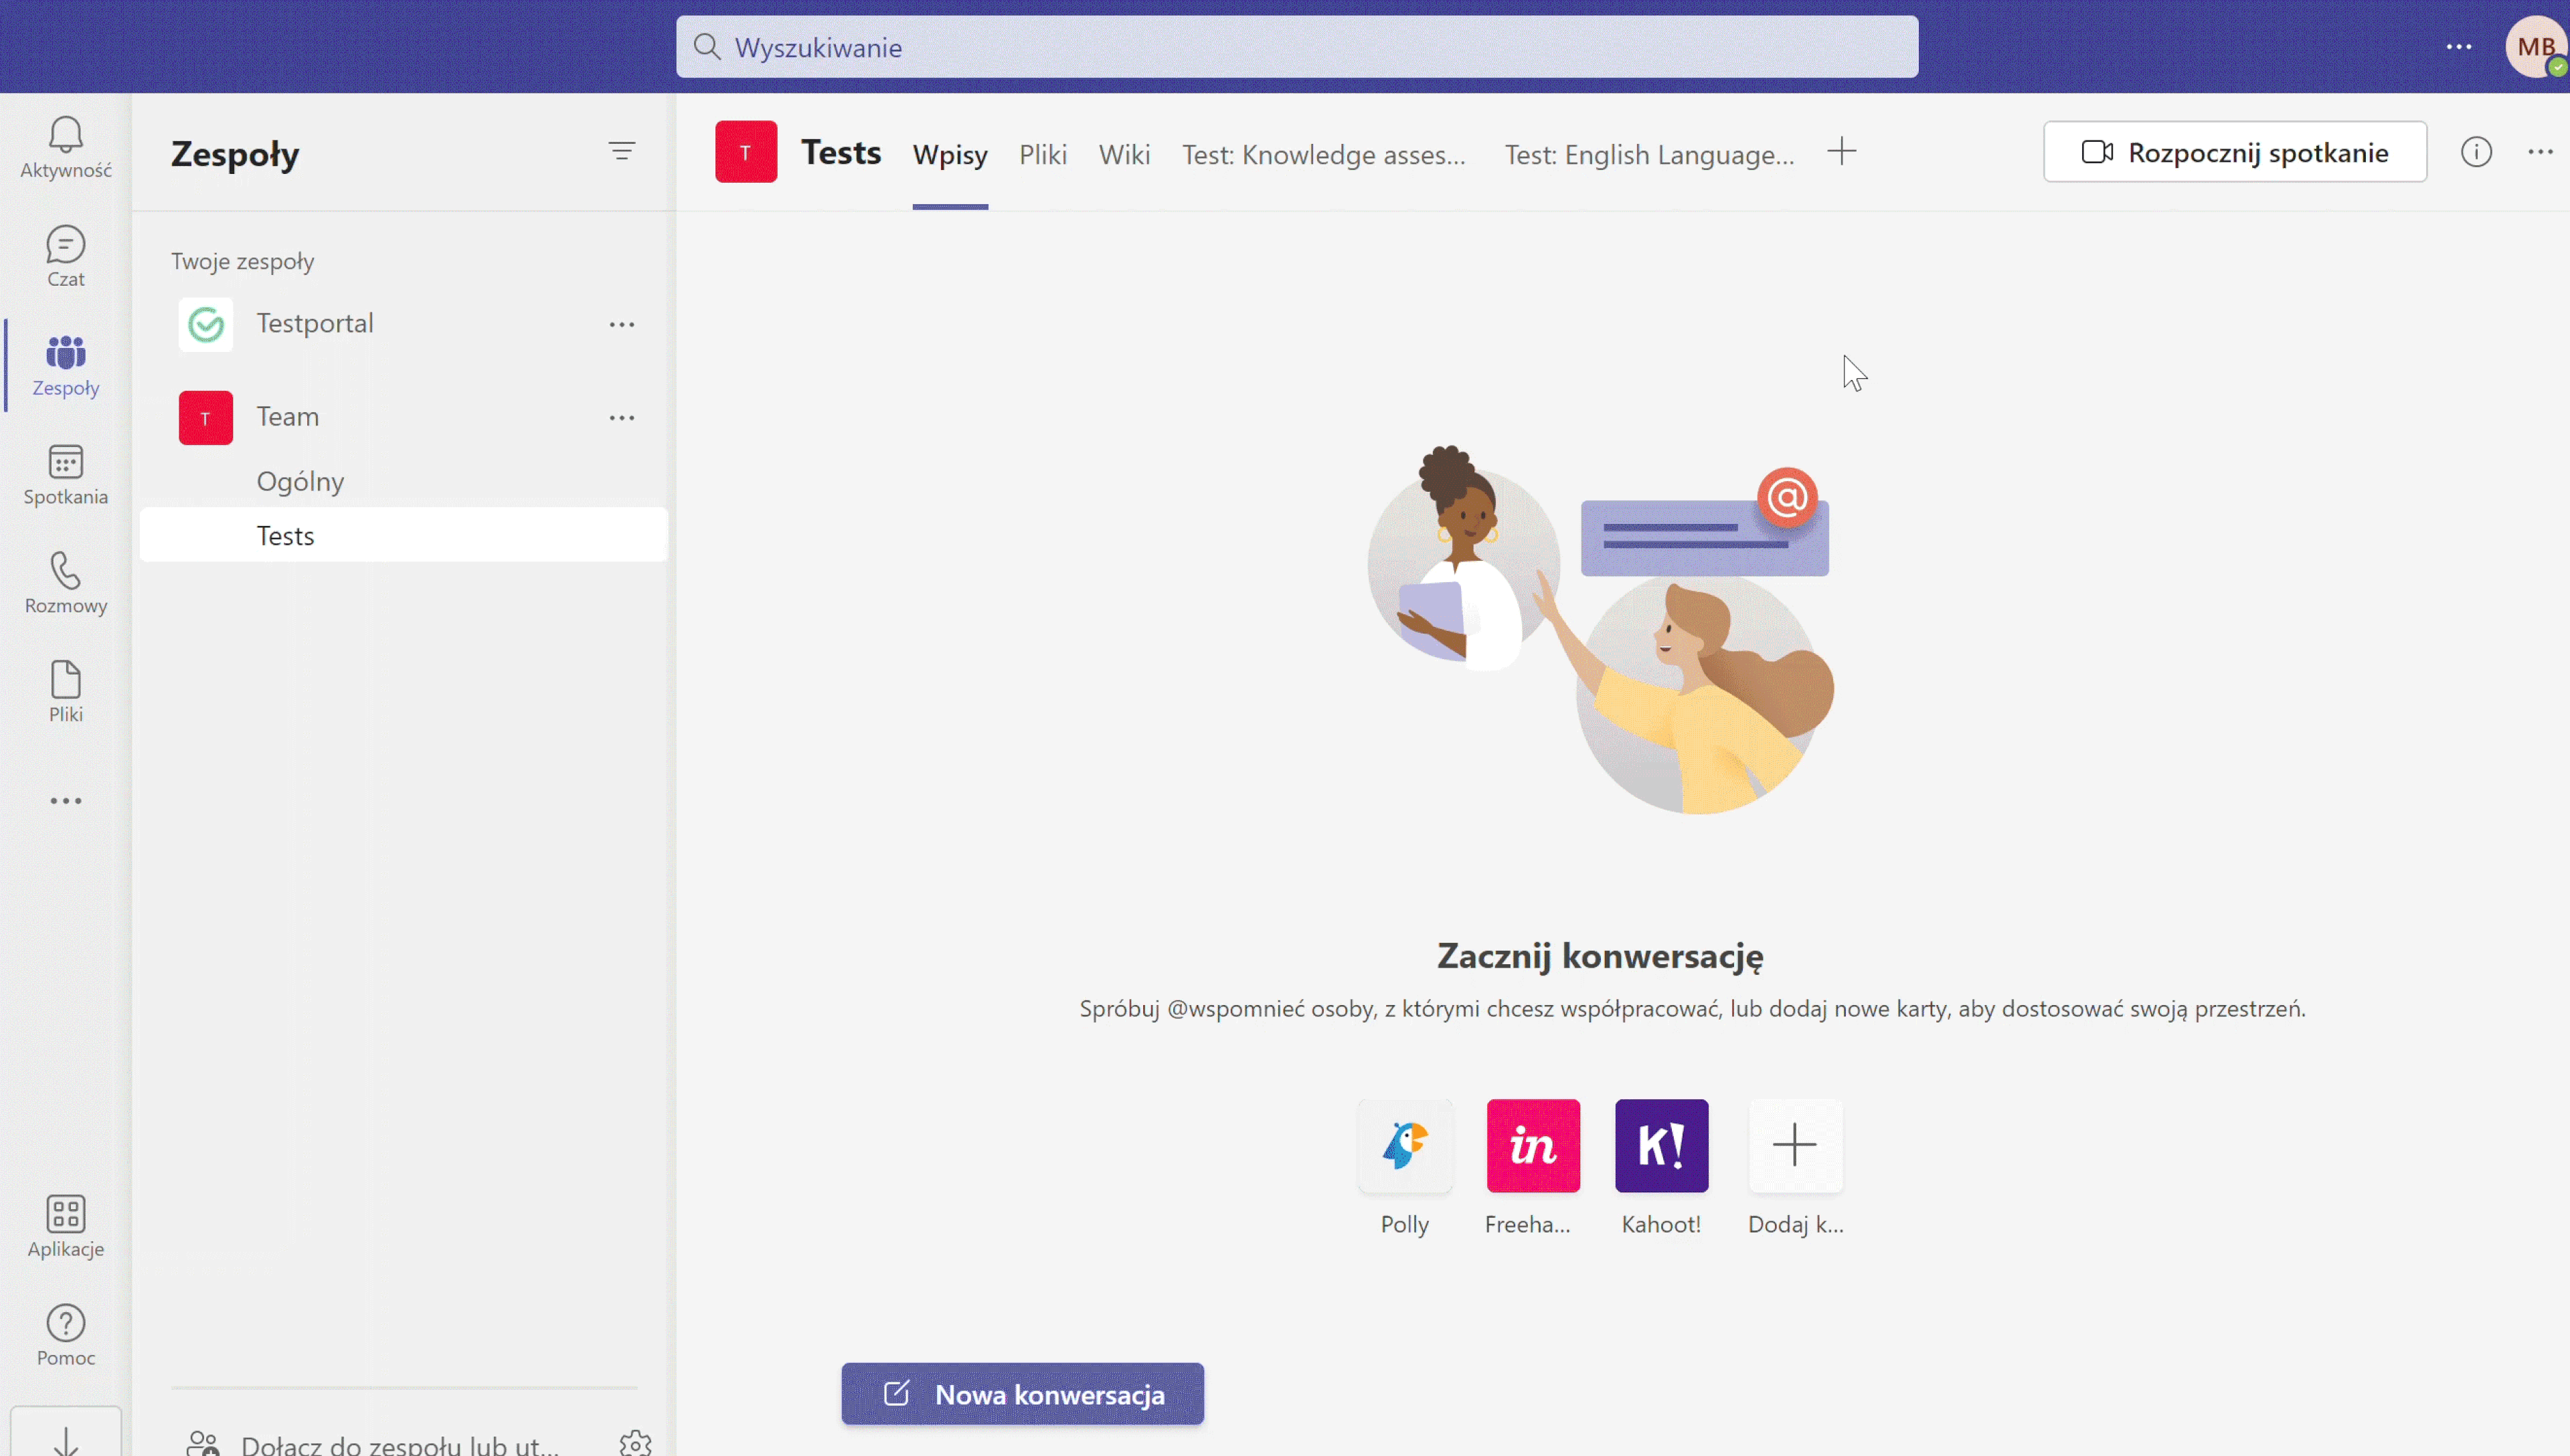This screenshot has width=2570, height=1456.
Task: Select the Zespoły icon in sidebar
Action: click(x=66, y=365)
